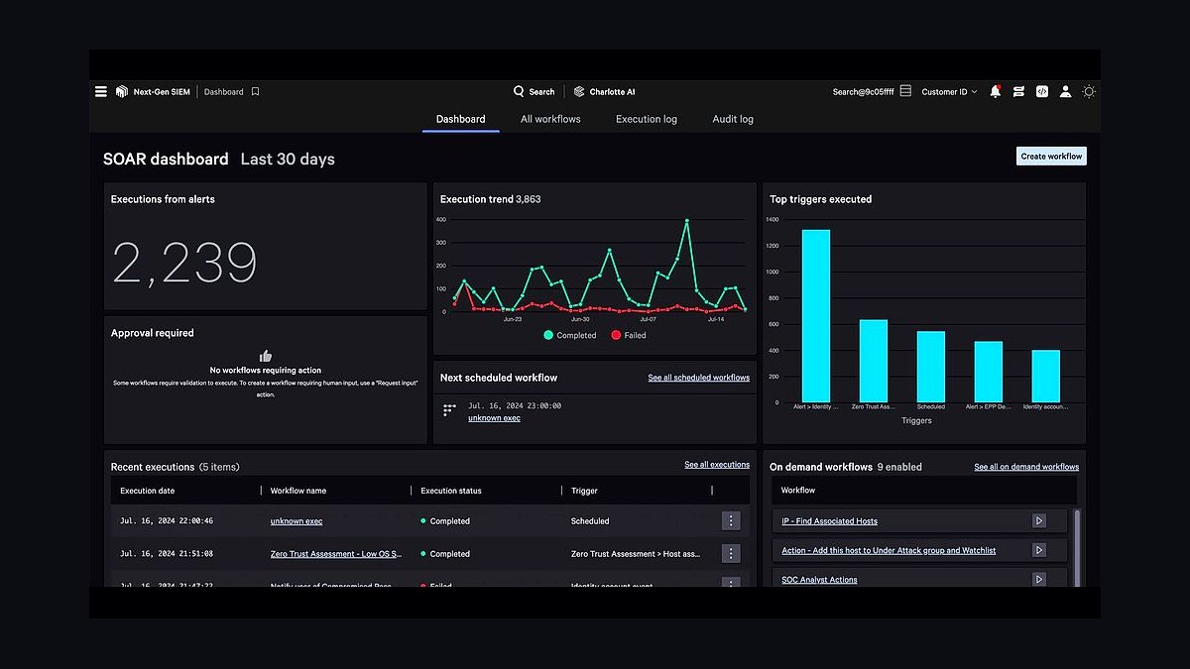Click Completed status for unknown exec row

click(445, 521)
